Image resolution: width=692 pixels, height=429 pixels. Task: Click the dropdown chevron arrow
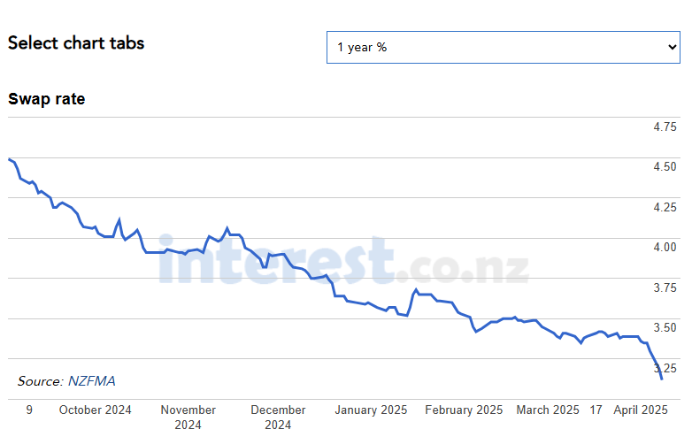point(673,47)
